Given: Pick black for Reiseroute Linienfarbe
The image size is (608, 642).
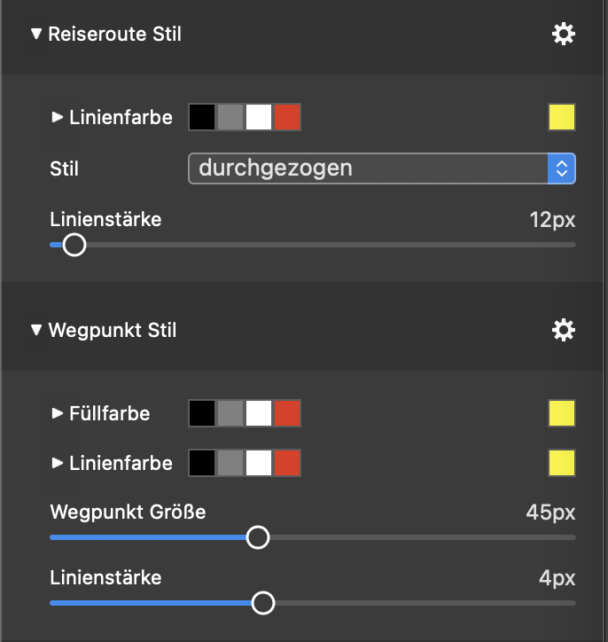Looking at the screenshot, I should 202,117.
